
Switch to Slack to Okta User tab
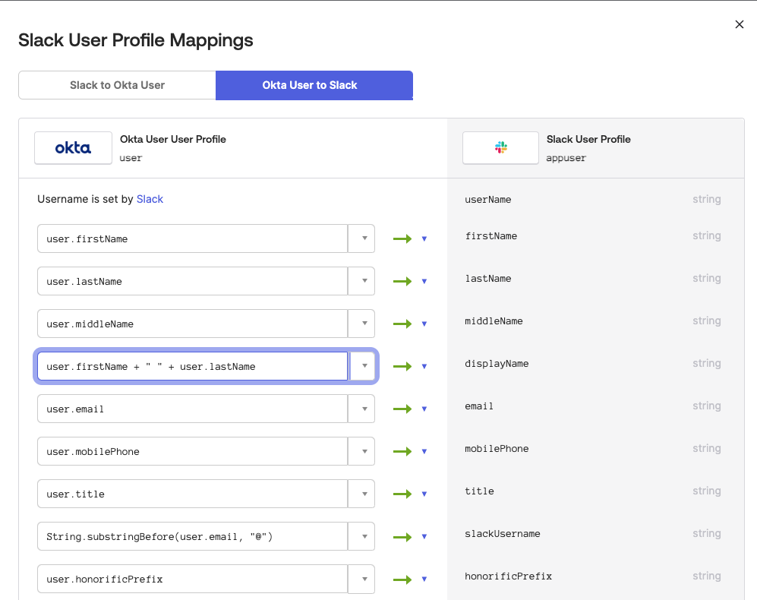point(117,85)
